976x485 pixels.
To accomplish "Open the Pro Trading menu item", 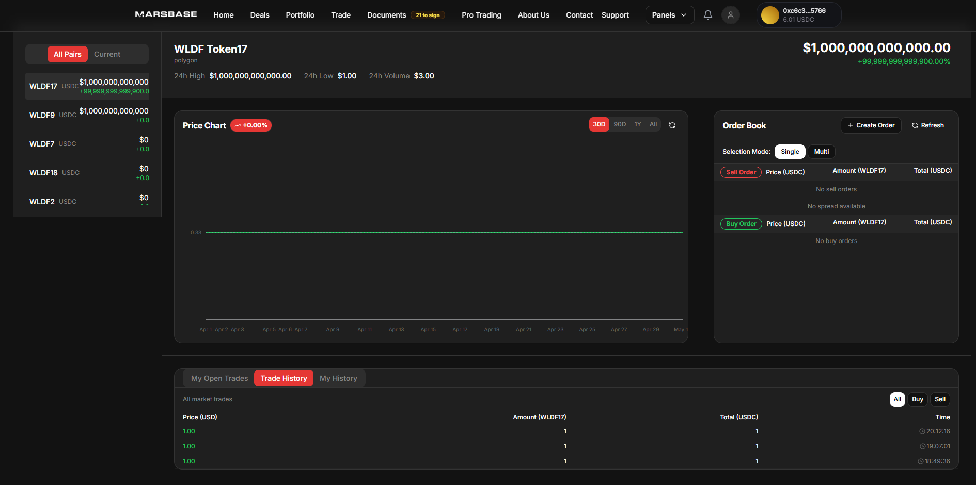I will coord(481,15).
